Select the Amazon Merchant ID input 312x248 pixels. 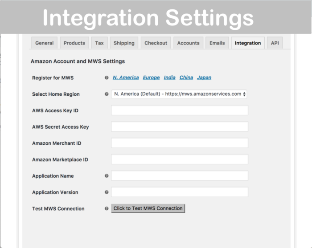coord(179,143)
